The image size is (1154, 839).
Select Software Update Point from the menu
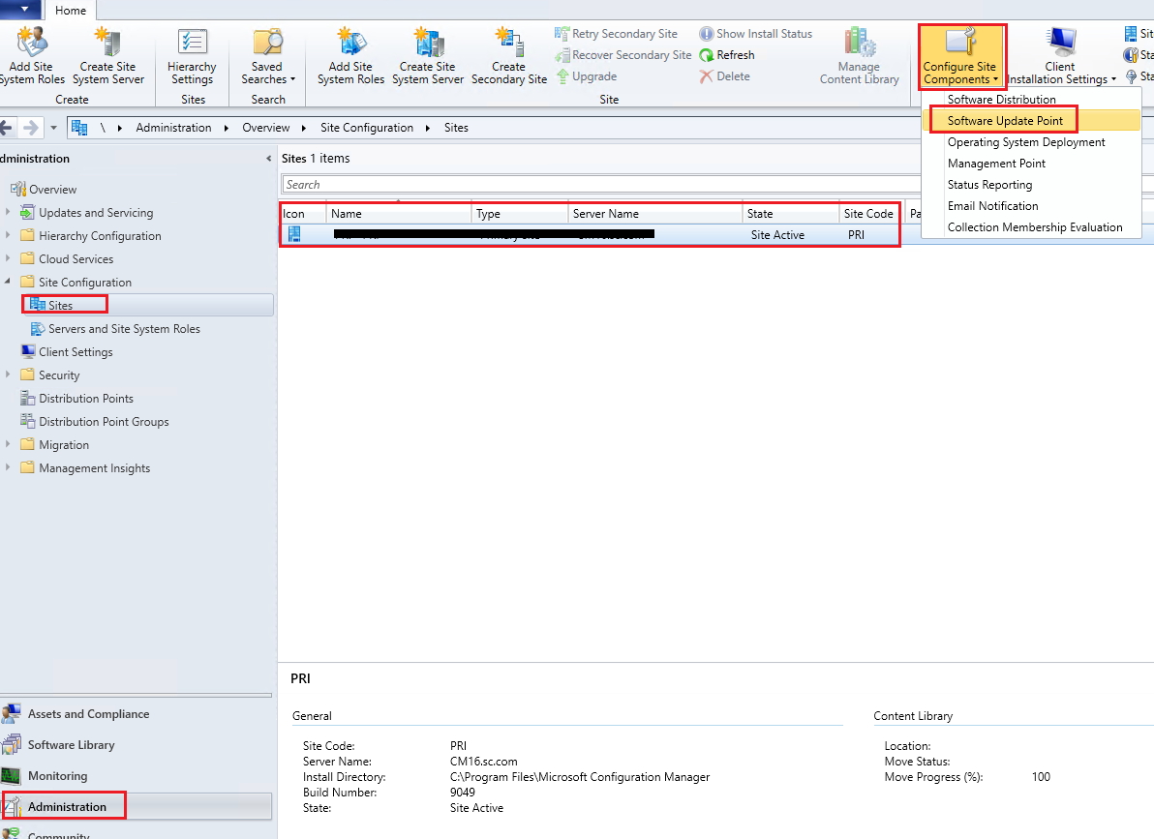1003,119
